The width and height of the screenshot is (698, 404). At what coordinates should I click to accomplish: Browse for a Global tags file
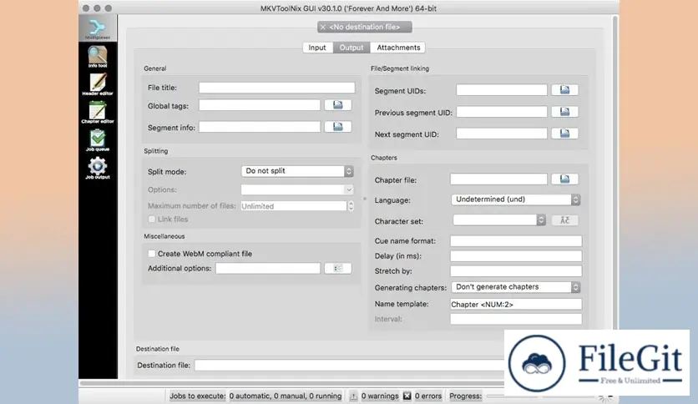click(338, 105)
